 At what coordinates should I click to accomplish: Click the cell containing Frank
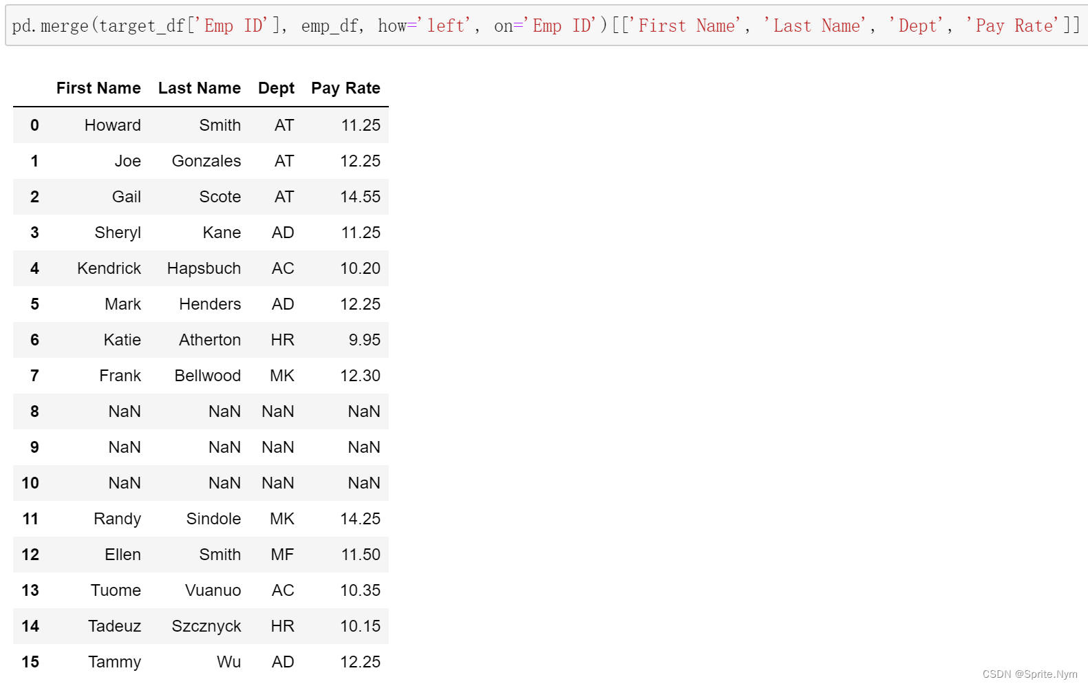pyautogui.click(x=120, y=376)
